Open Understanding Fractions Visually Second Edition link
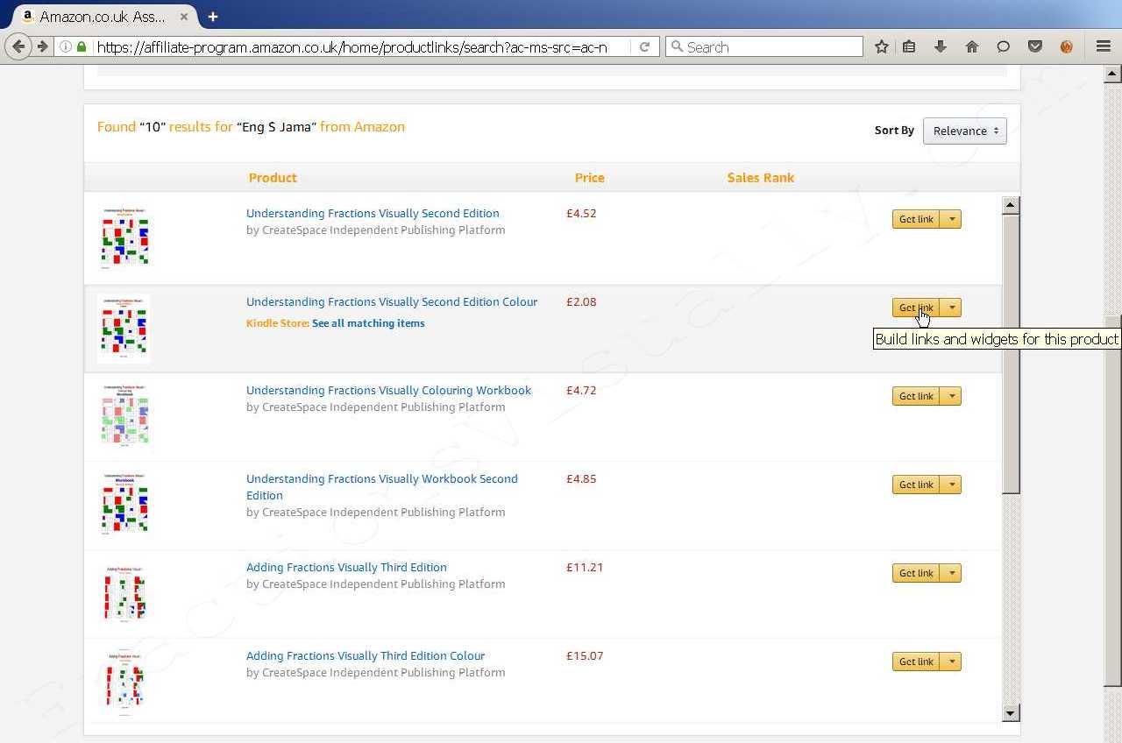The height and width of the screenshot is (743, 1122). click(373, 213)
